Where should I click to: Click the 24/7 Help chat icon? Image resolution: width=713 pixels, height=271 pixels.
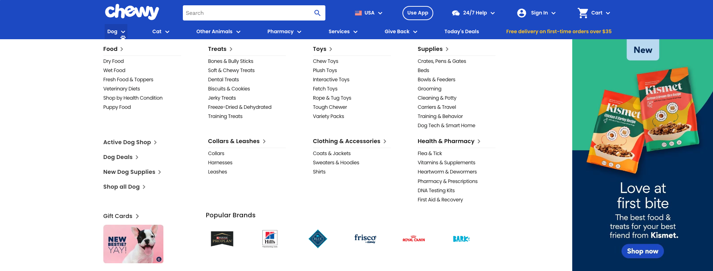pyautogui.click(x=456, y=13)
